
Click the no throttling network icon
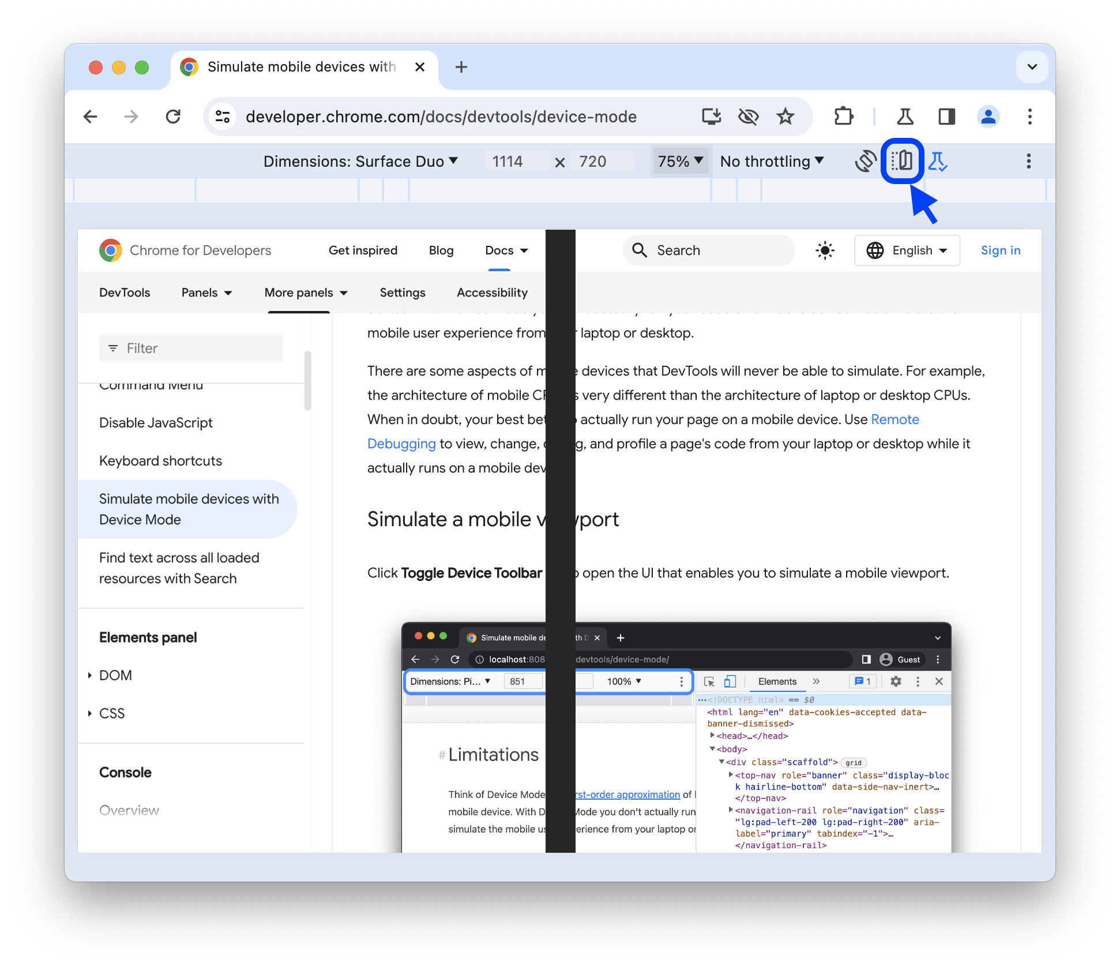[x=776, y=161]
